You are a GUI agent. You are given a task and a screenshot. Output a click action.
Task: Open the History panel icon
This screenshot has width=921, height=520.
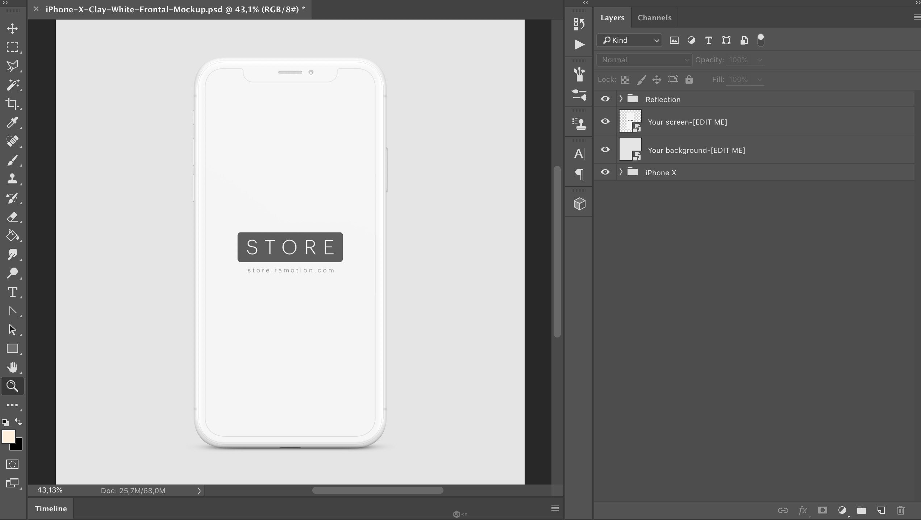[579, 24]
